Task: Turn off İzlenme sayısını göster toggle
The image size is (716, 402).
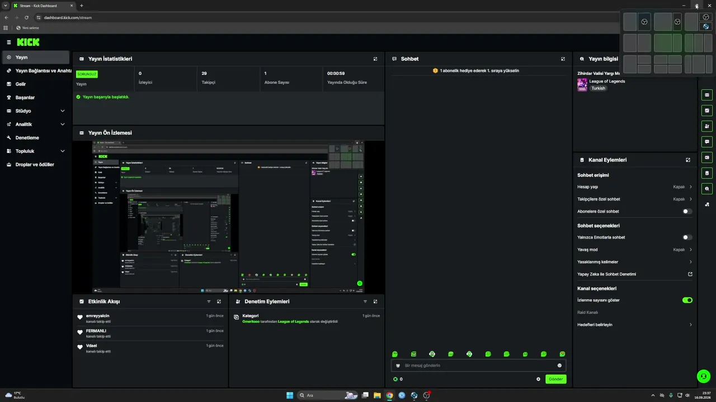Action: tap(687, 300)
